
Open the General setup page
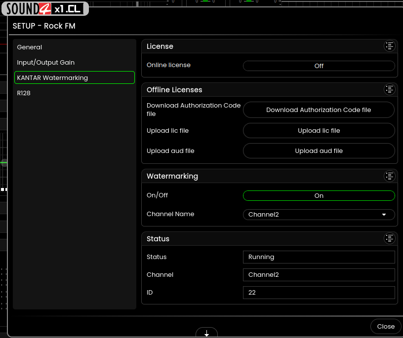click(74, 47)
